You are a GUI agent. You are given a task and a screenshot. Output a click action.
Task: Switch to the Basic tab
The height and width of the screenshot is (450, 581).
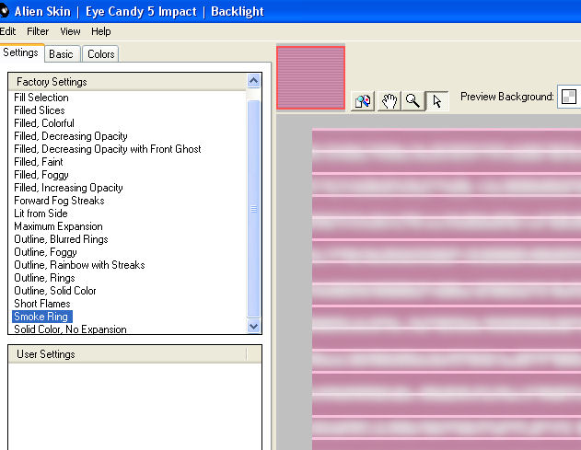pyautogui.click(x=61, y=54)
